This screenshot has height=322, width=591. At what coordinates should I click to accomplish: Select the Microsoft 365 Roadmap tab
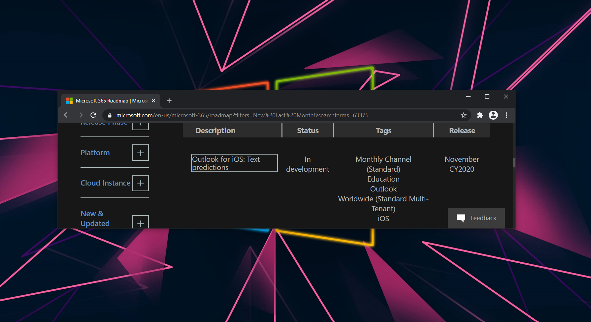pos(111,101)
